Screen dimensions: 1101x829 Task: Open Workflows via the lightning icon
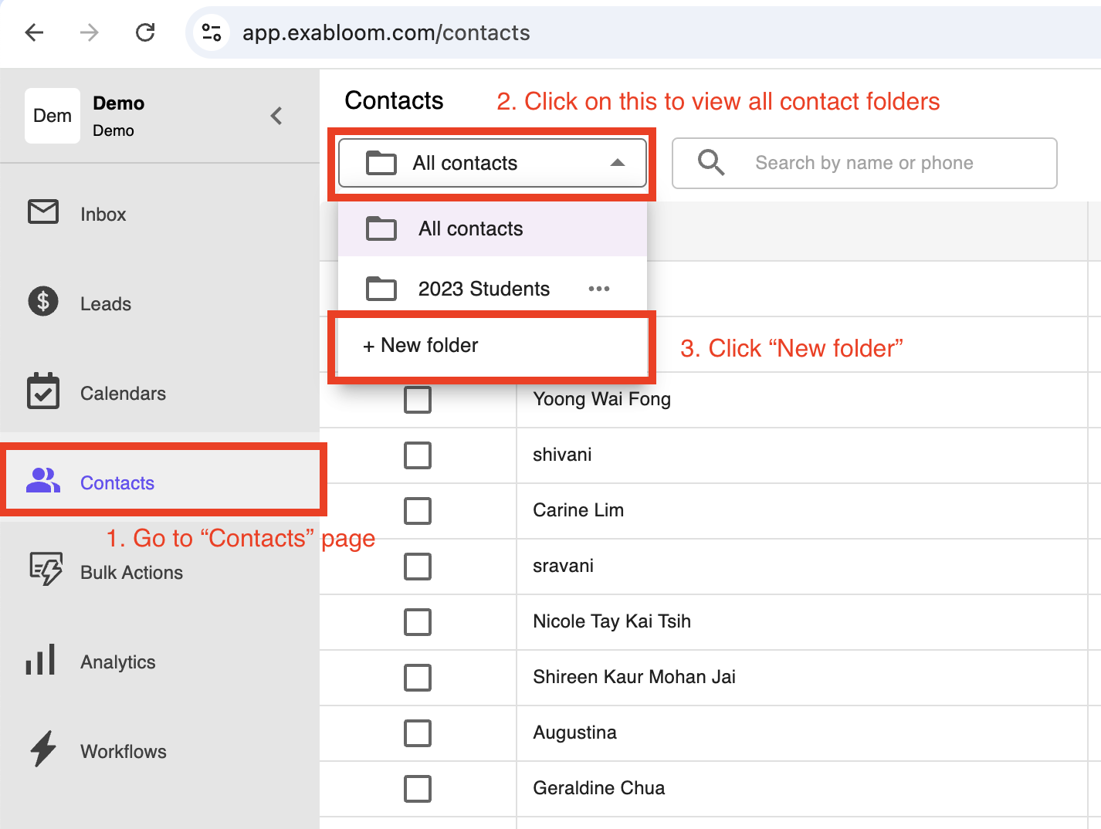click(x=42, y=749)
